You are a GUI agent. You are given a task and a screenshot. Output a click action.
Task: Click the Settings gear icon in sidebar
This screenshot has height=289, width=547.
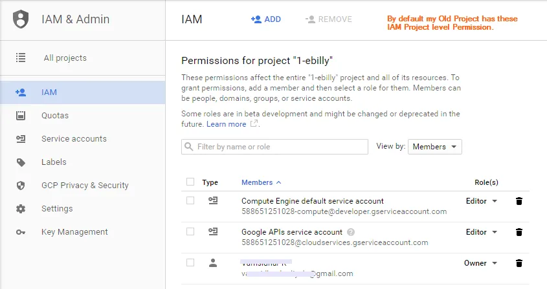tap(21, 209)
